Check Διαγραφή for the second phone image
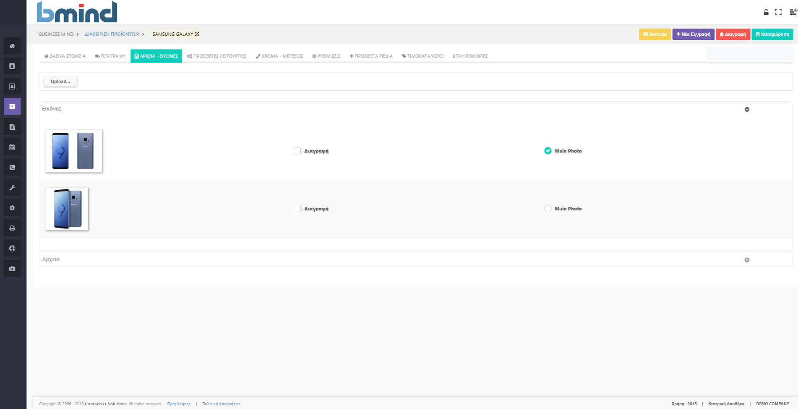 [x=297, y=209]
